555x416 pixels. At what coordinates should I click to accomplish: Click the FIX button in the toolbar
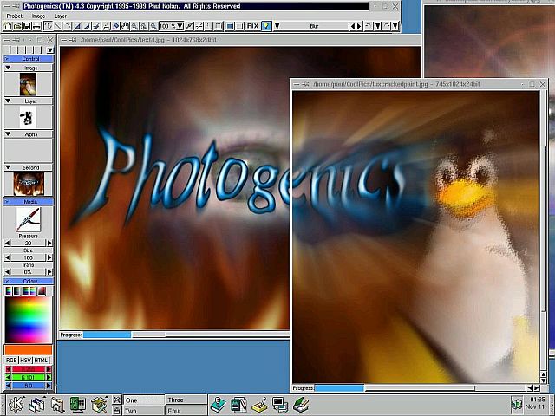point(252,27)
